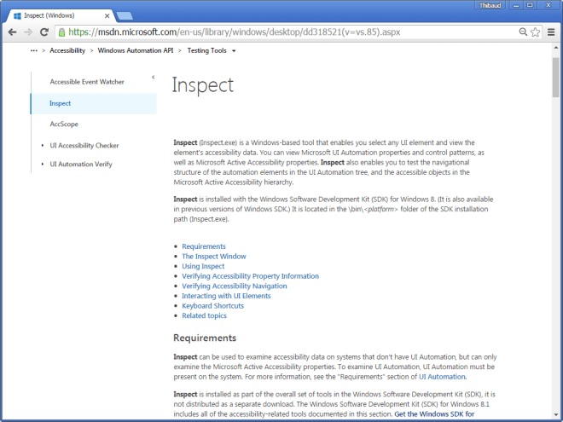563x422 pixels.
Task: Bookmark this page with the star icon
Action: (535, 32)
